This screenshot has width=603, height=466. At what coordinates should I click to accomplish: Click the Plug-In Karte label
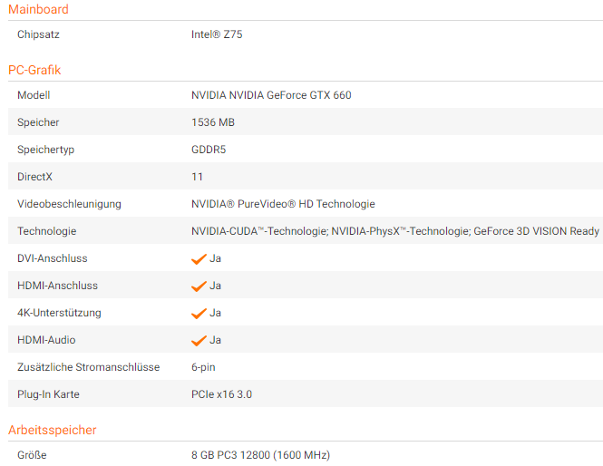tap(48, 394)
